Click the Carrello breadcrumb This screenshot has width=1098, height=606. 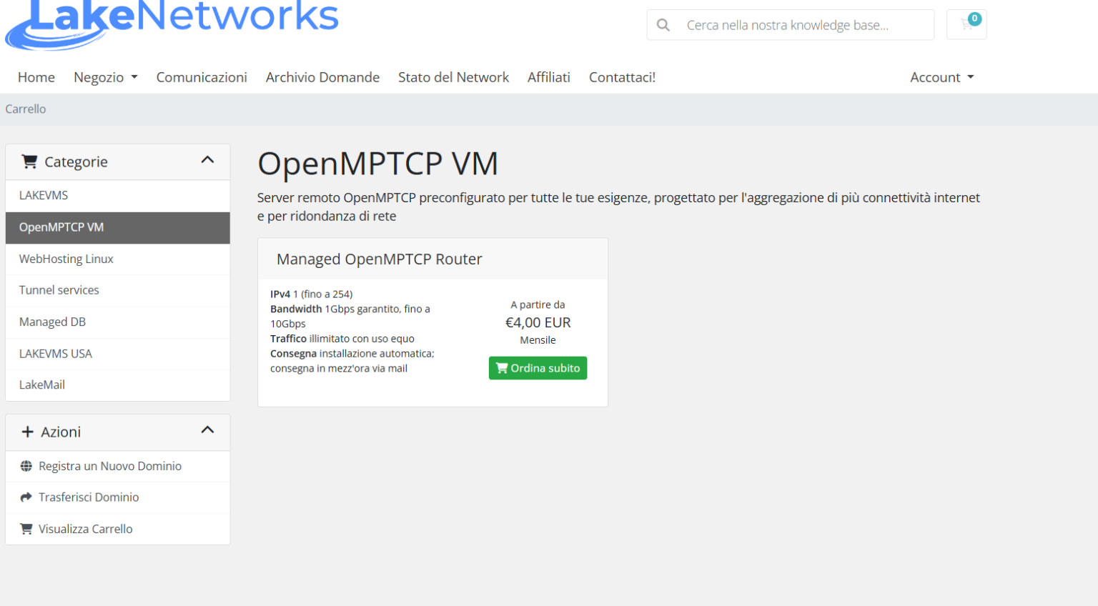[26, 109]
